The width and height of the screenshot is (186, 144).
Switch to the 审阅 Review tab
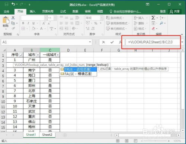pos(88,12)
